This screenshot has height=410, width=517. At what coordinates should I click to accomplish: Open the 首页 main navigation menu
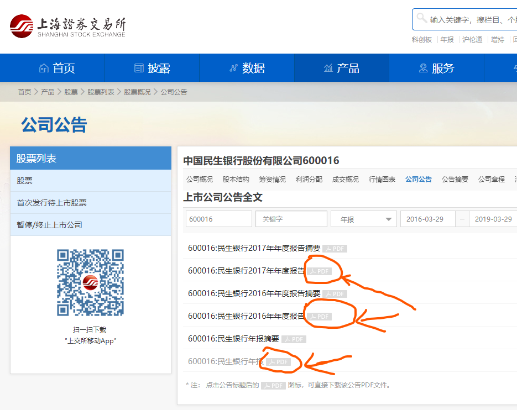pyautogui.click(x=53, y=68)
